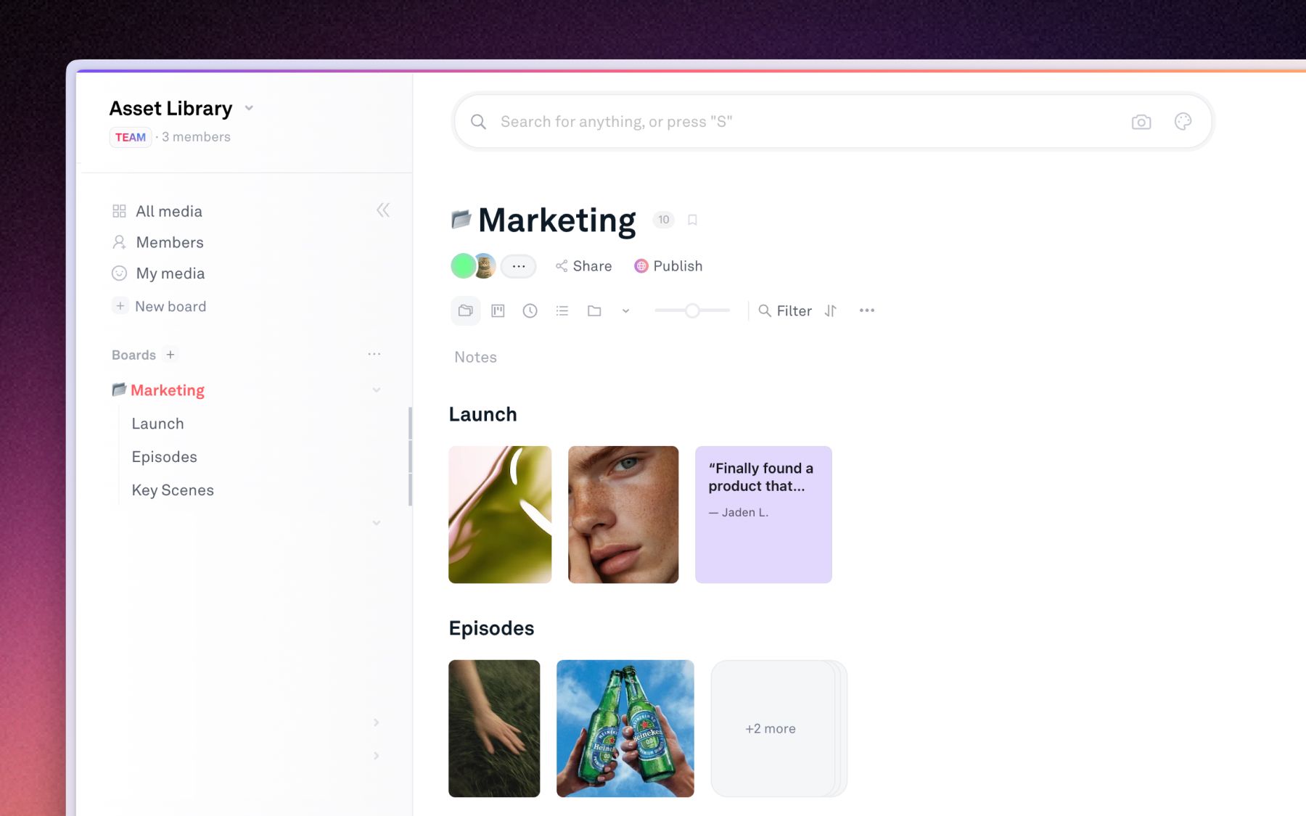
Task: Open the Episodes section heading
Action: coord(491,628)
